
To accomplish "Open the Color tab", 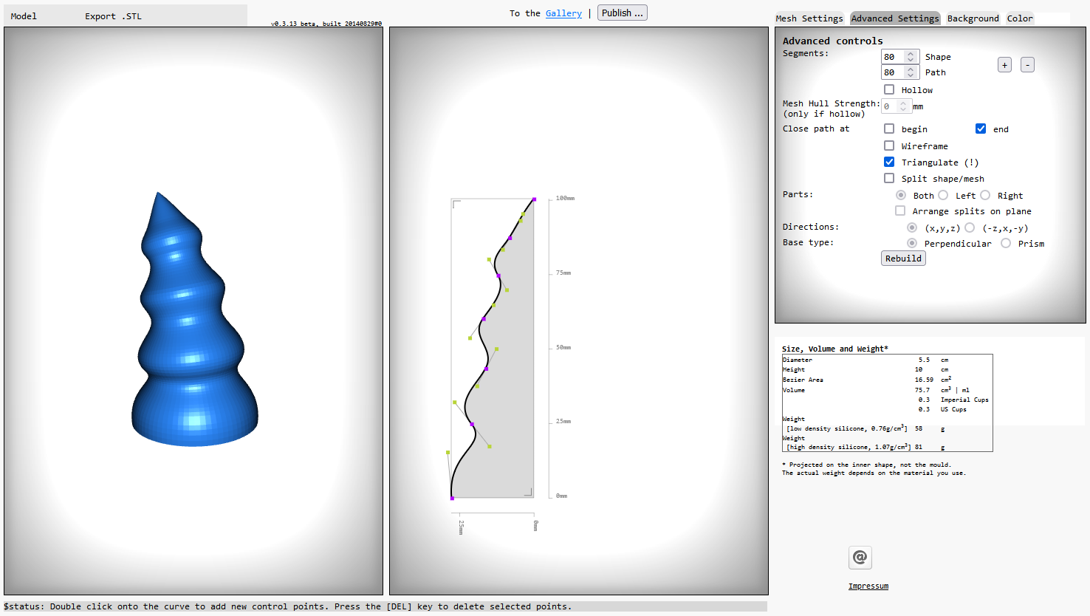I will click(x=1020, y=18).
